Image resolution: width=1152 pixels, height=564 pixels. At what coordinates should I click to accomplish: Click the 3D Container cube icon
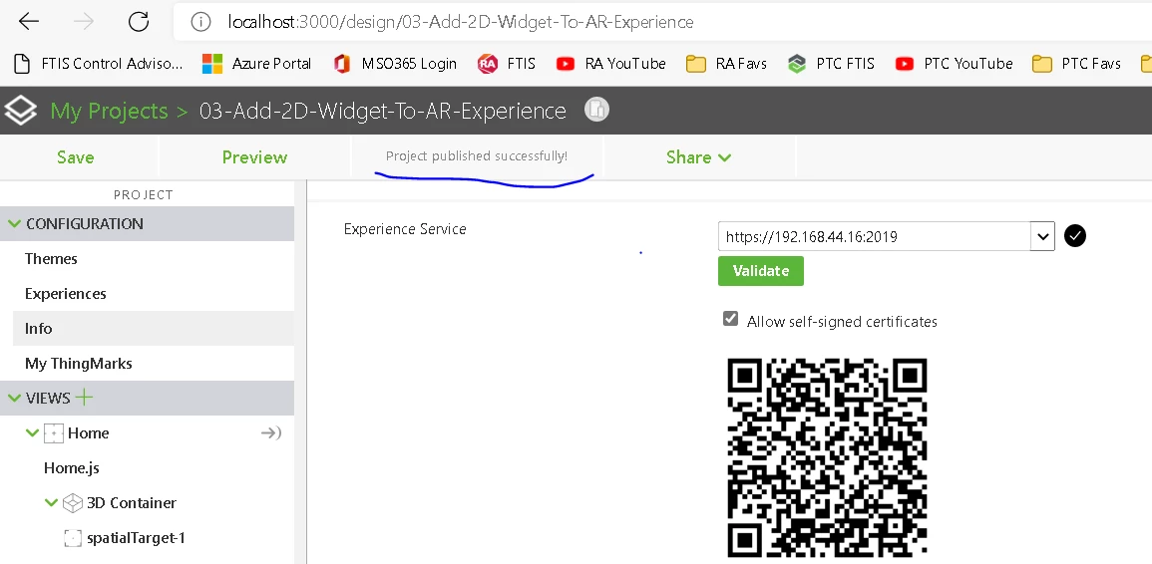[72, 503]
